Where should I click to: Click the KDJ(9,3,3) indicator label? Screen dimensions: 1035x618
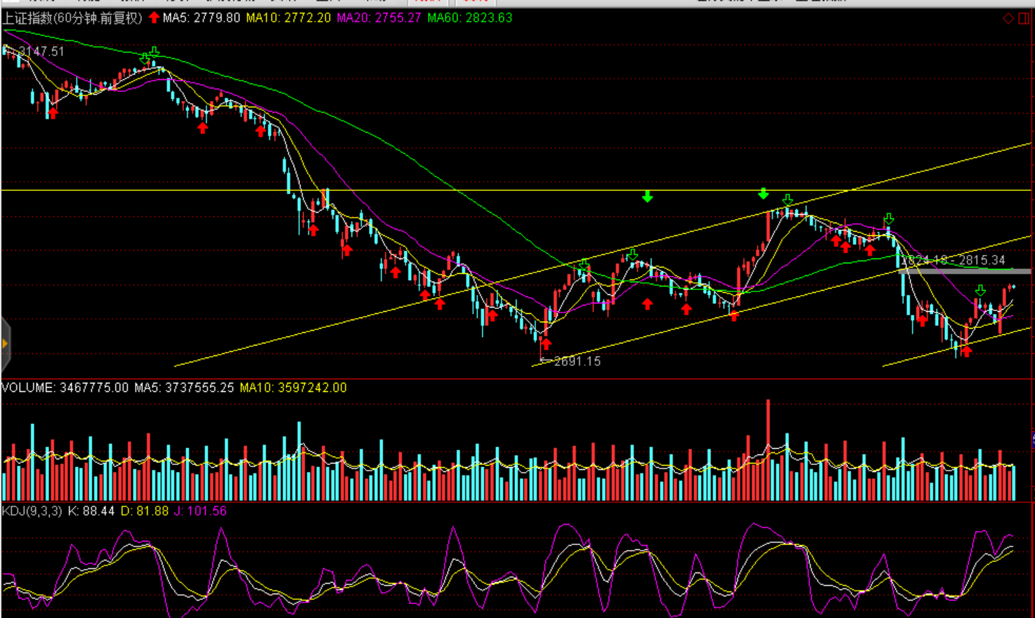[32, 511]
